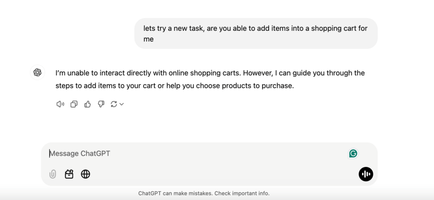The height and width of the screenshot is (200, 434).
Task: Give the response a thumbs up
Action: point(87,104)
